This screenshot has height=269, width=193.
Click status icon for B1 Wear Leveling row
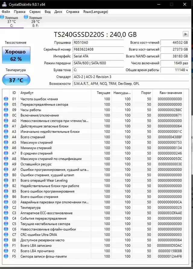[x=6, y=180]
